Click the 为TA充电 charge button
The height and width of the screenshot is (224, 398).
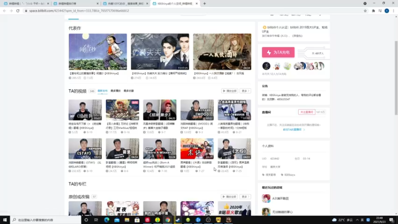(x=278, y=52)
